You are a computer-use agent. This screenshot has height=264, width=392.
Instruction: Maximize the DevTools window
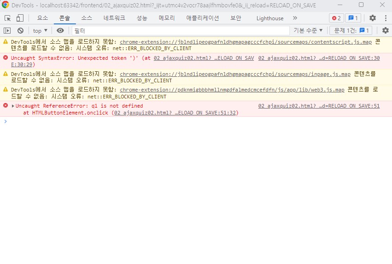click(x=361, y=5)
